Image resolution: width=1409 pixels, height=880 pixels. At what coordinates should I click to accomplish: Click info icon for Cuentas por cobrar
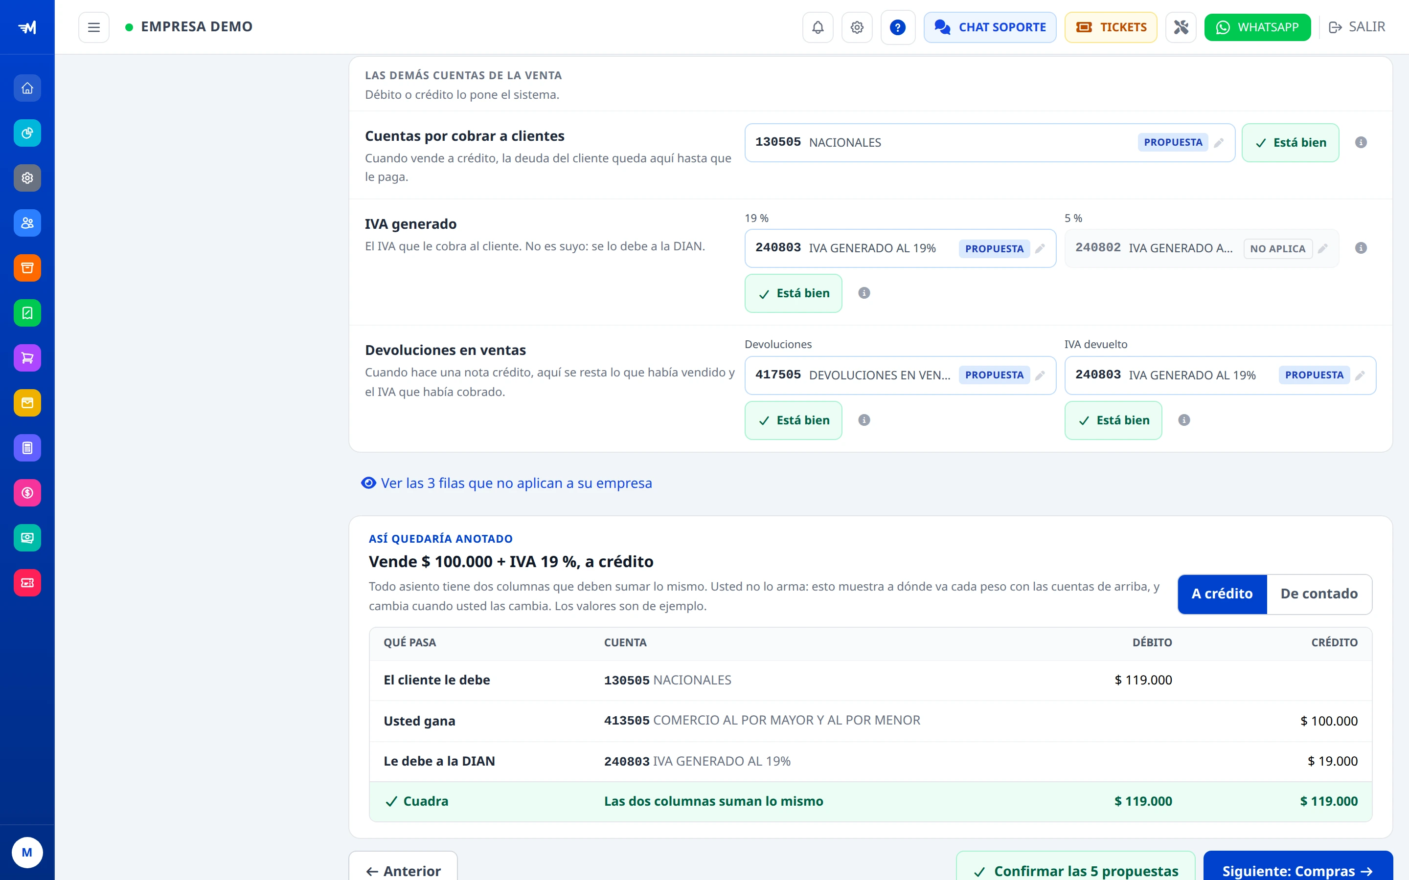1361,142
